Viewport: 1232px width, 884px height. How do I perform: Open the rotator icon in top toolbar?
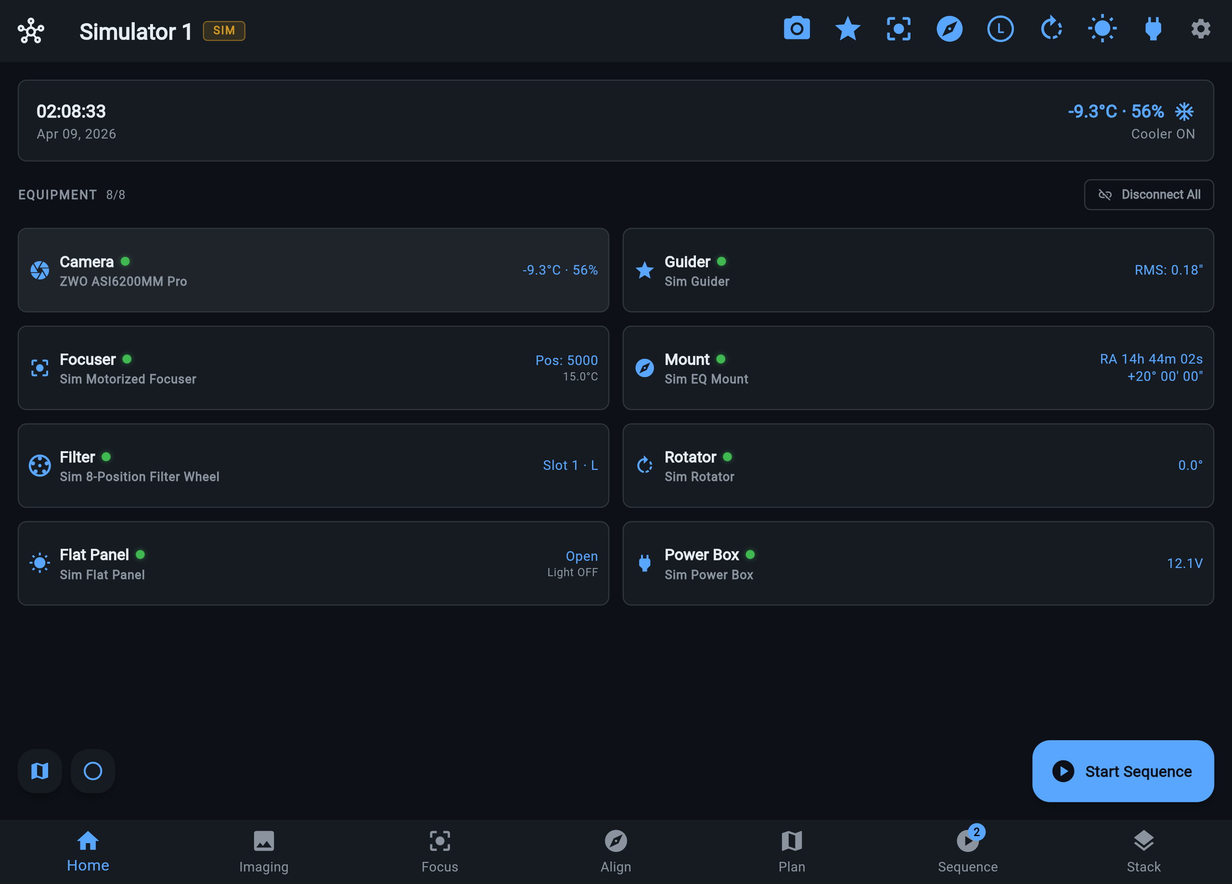1051,29
